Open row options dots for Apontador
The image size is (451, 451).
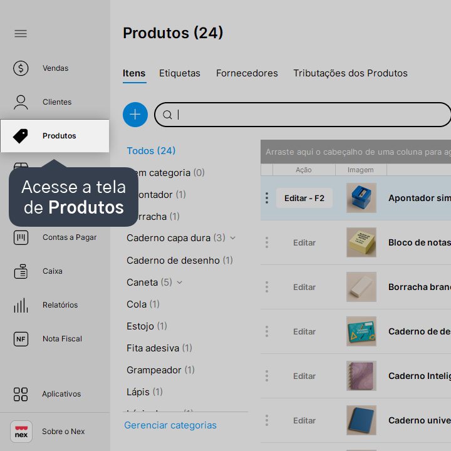tap(267, 198)
